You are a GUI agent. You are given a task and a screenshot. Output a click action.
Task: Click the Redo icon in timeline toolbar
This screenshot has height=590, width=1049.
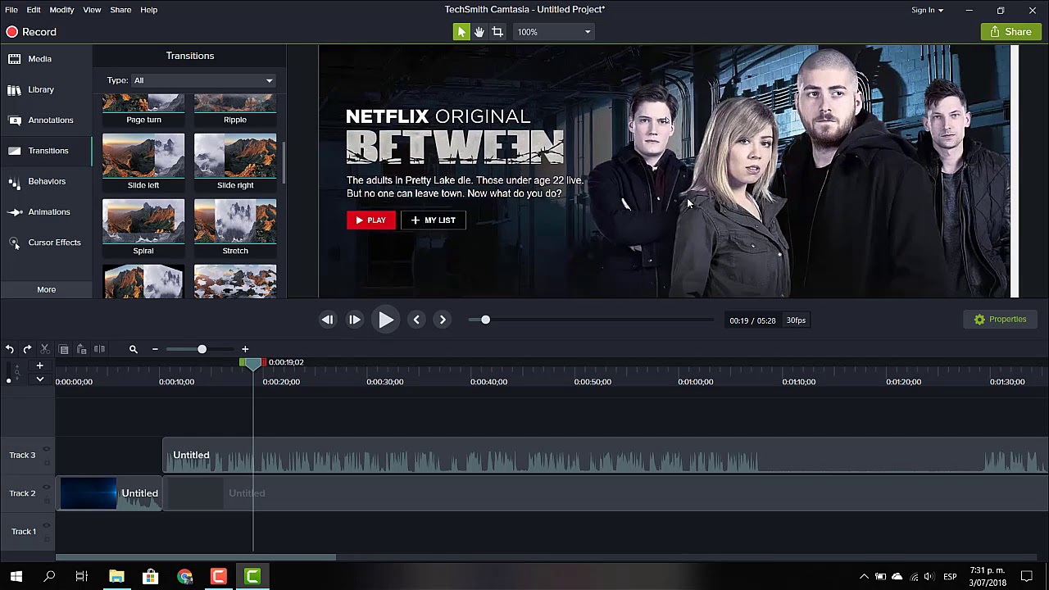[27, 349]
